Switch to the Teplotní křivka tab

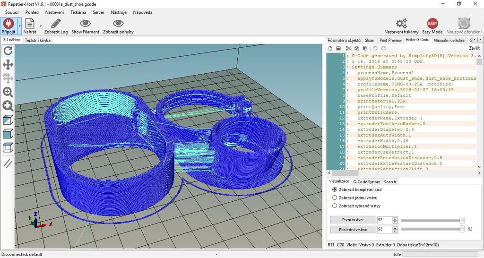click(38, 40)
